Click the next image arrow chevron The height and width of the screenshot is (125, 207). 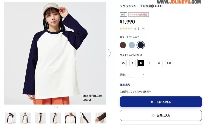point(110,53)
